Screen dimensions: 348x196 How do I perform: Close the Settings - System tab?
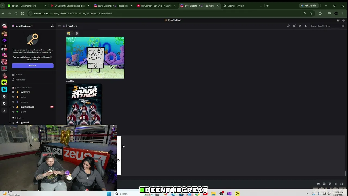pyautogui.click(x=261, y=6)
